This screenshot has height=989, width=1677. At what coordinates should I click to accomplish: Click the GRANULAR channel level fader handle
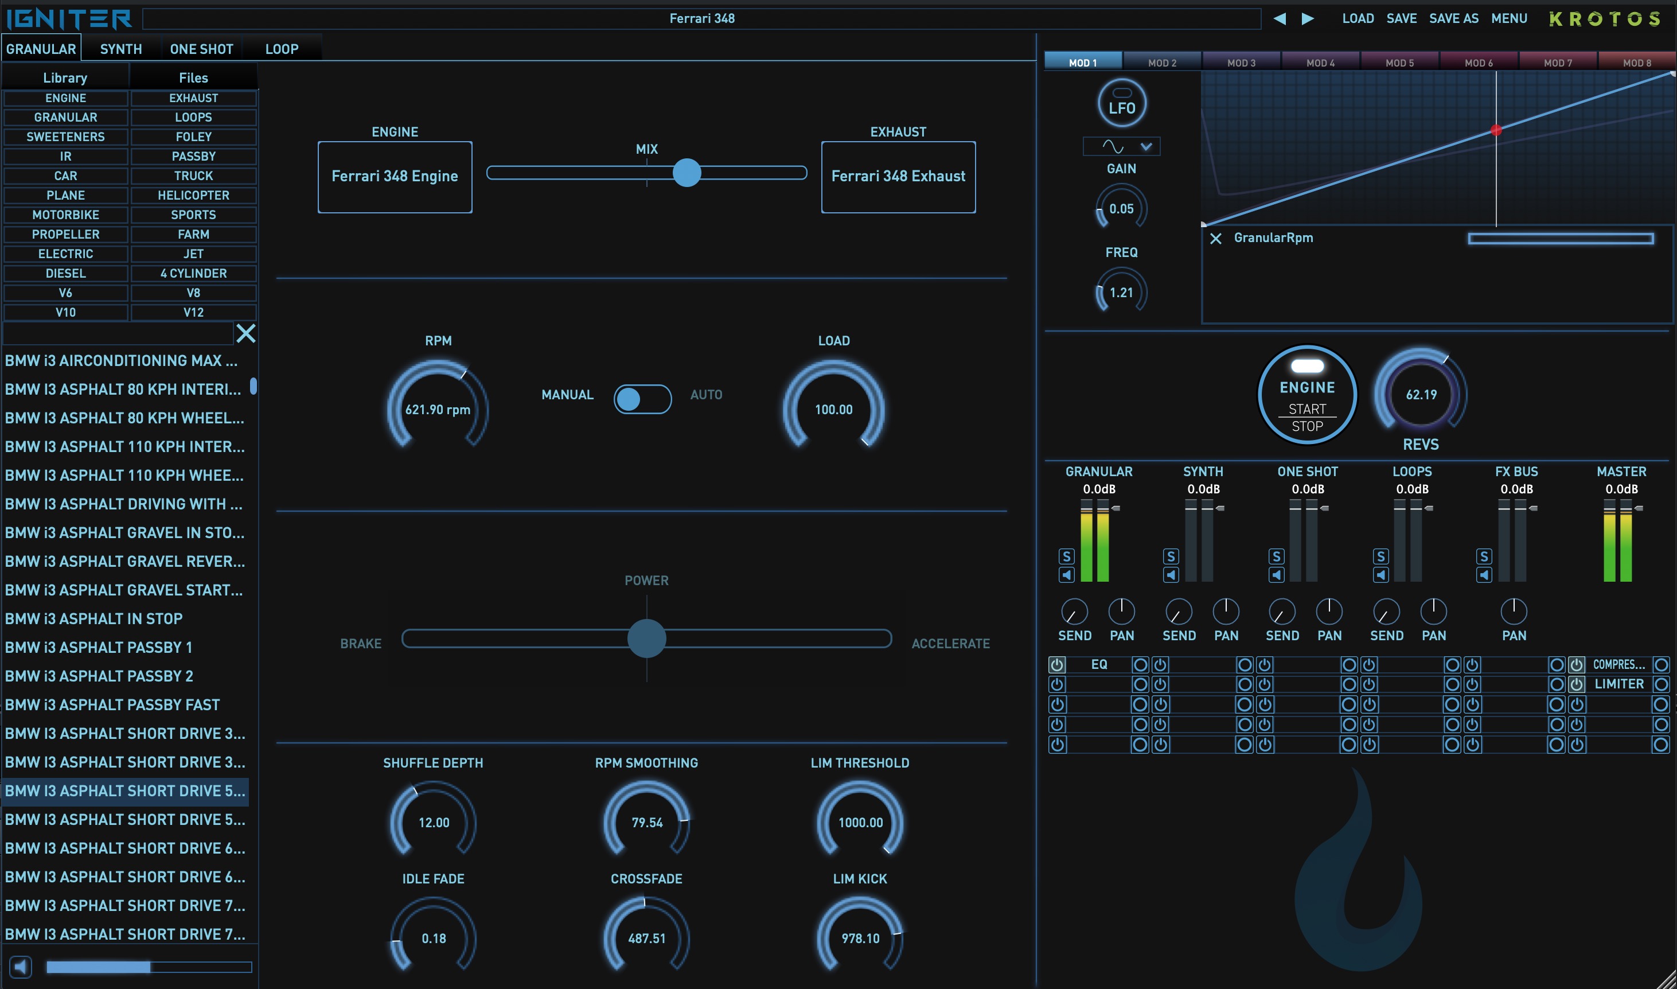coord(1116,508)
